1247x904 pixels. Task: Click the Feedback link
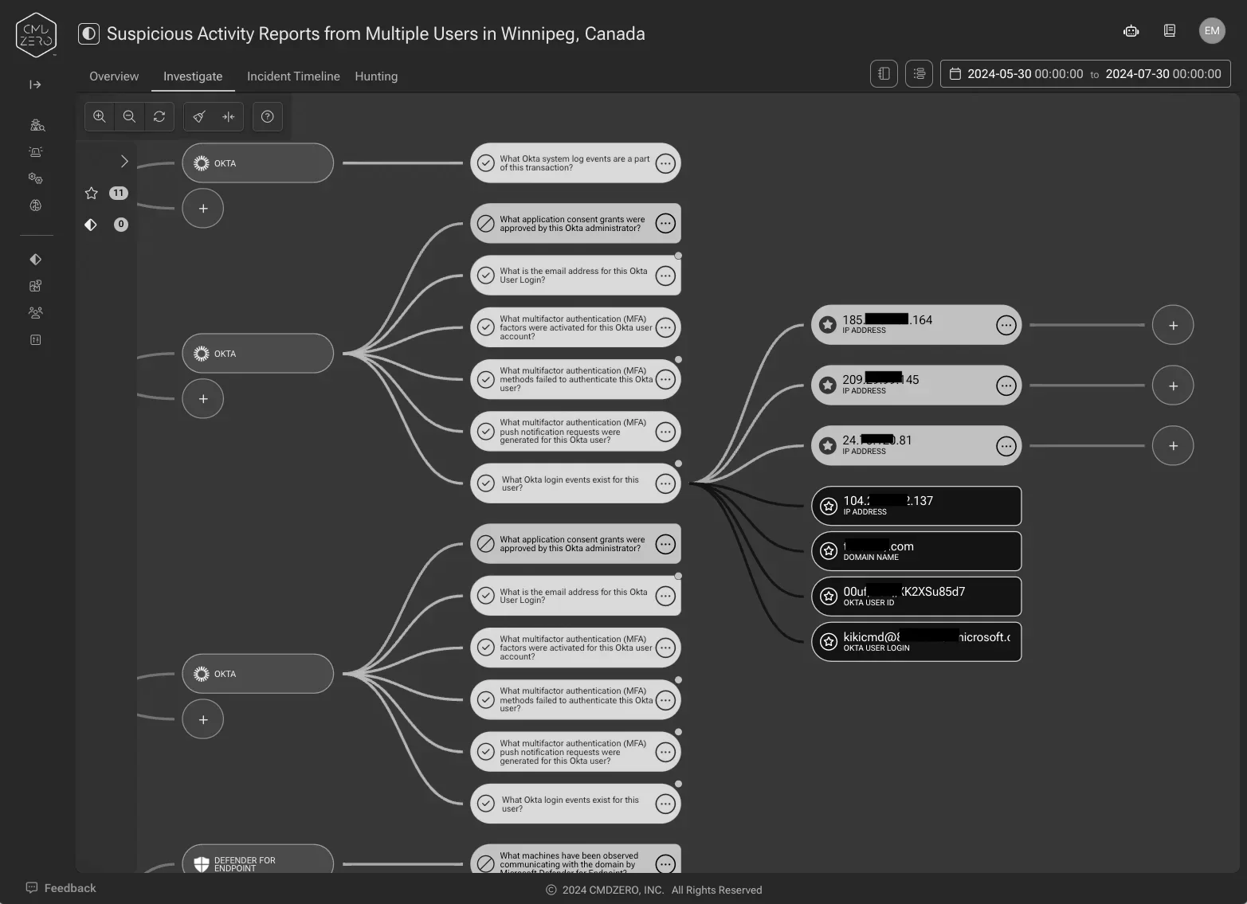[70, 887]
